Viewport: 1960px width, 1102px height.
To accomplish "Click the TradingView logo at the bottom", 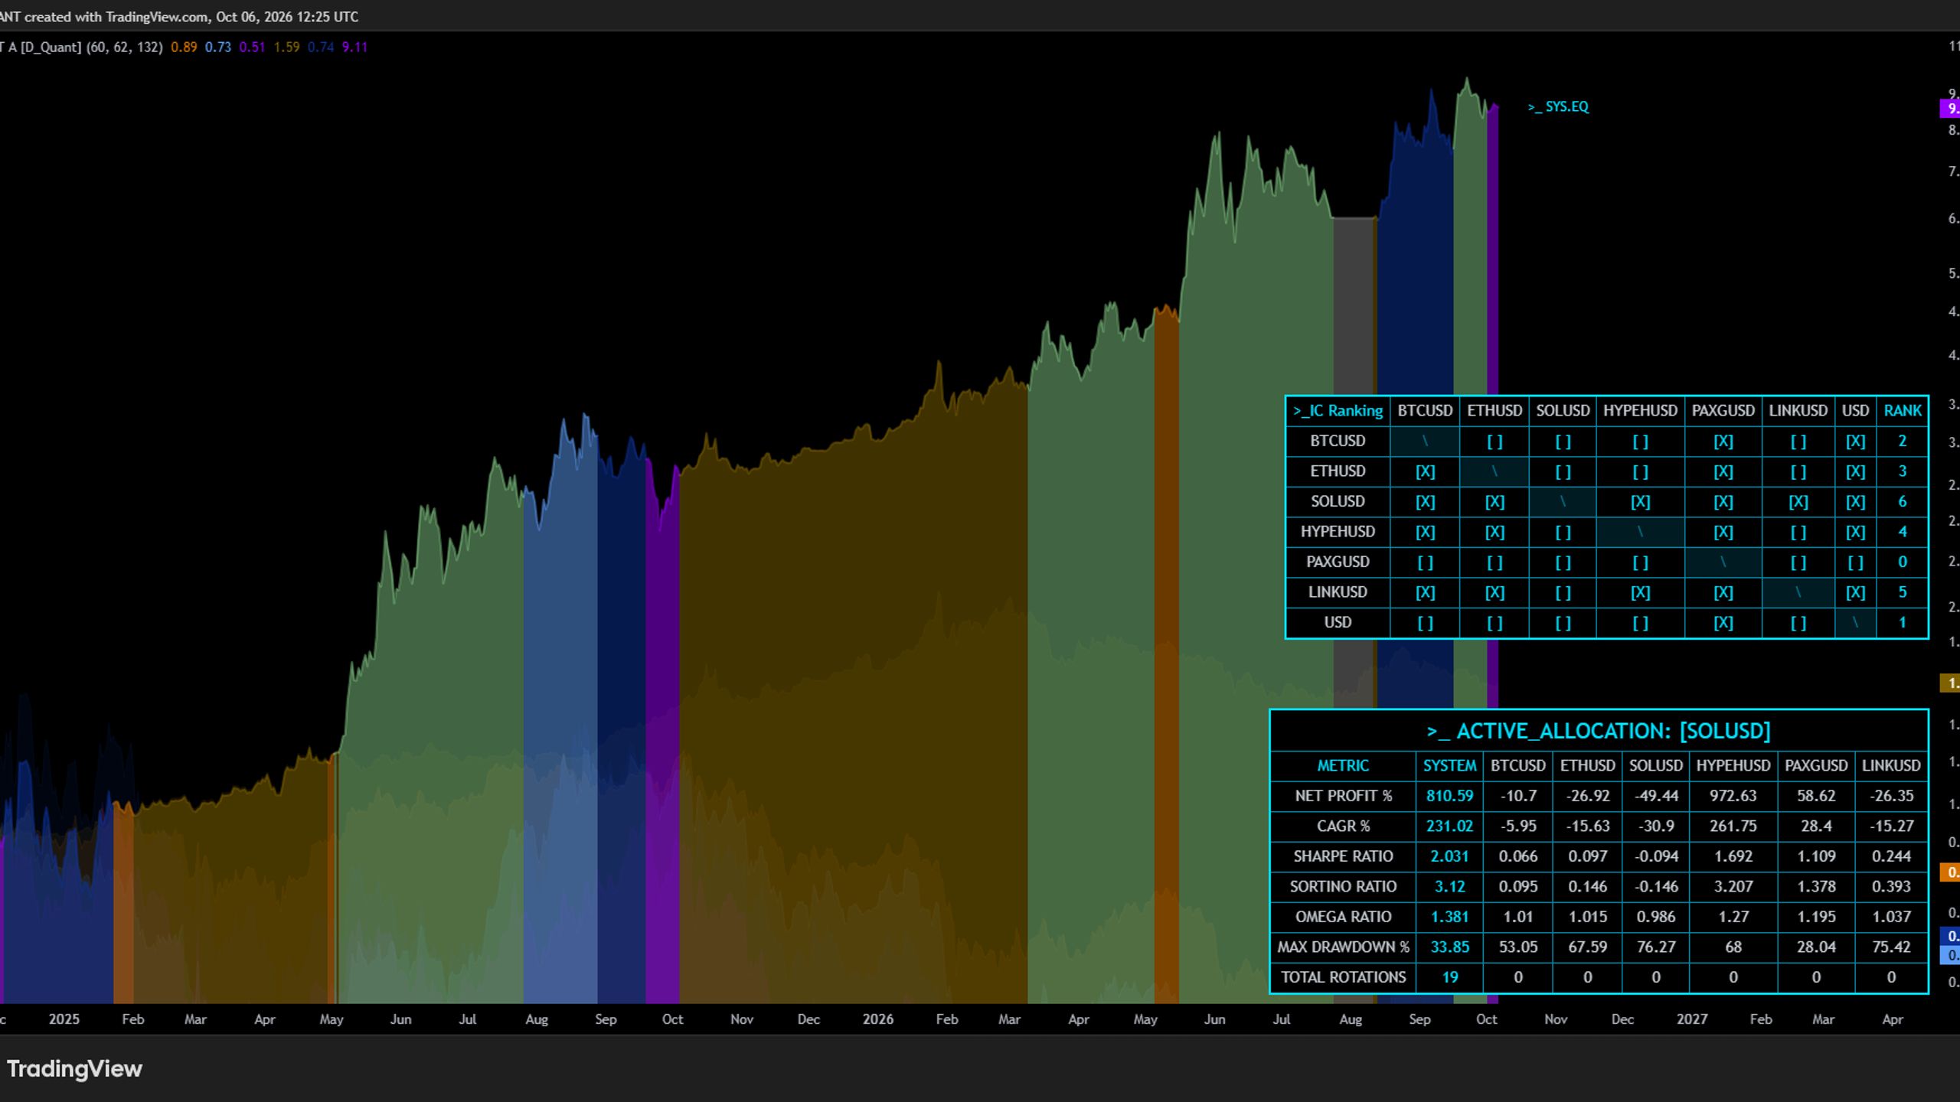I will pos(74,1068).
